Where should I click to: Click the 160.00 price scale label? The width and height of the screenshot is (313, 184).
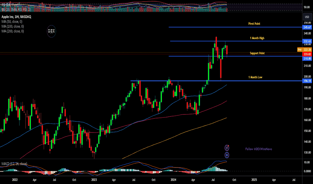click(x=307, y=120)
